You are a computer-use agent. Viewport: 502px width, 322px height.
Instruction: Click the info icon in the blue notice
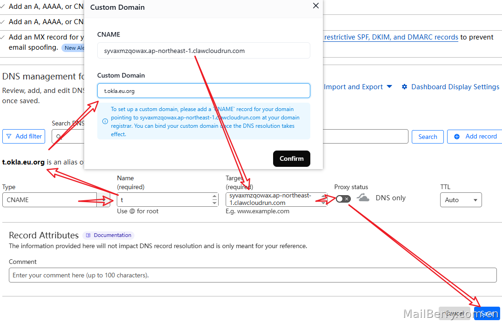(105, 122)
